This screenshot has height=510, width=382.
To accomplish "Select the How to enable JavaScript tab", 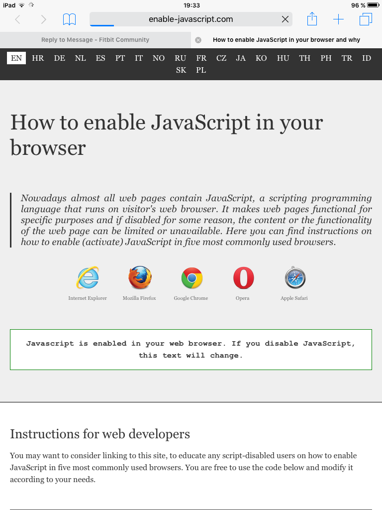I will pos(286,40).
